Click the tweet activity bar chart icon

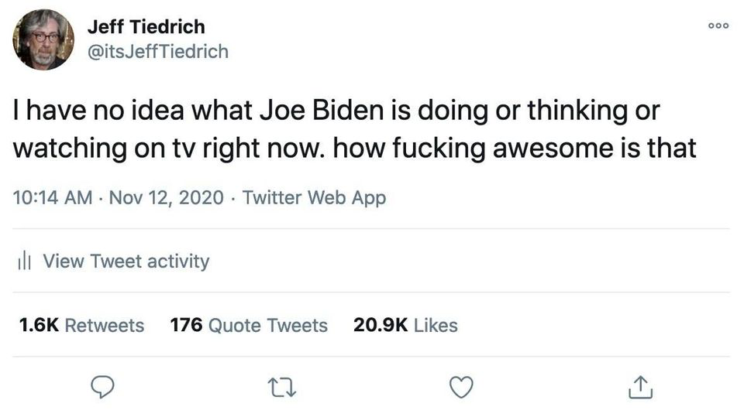coord(23,261)
